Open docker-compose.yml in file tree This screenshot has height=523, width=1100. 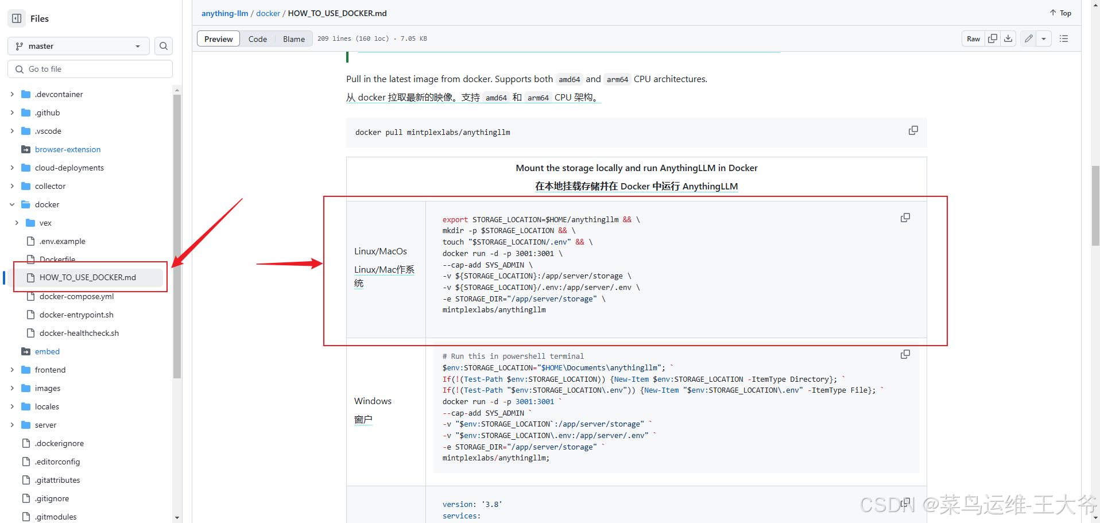point(76,296)
